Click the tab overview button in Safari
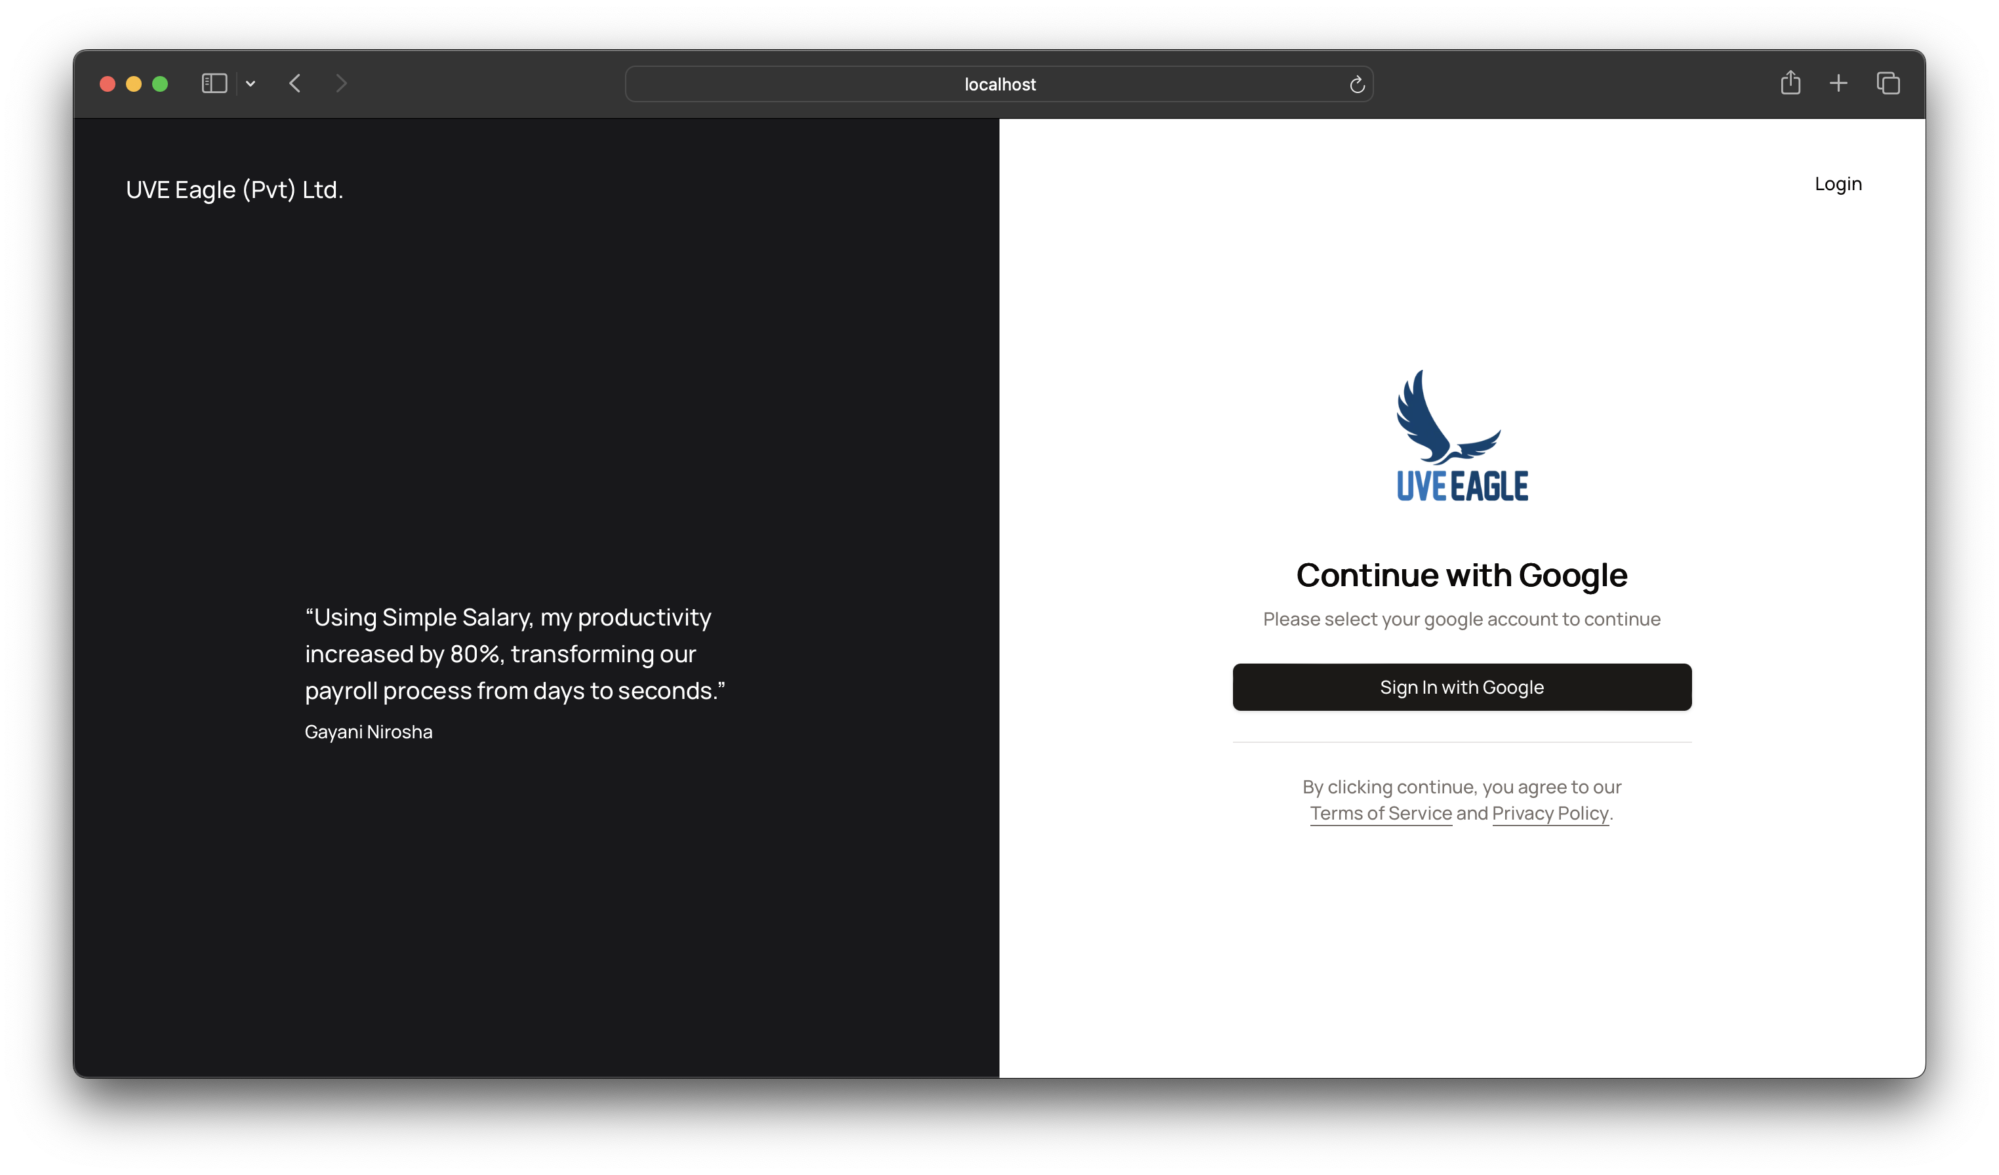 (x=1887, y=83)
